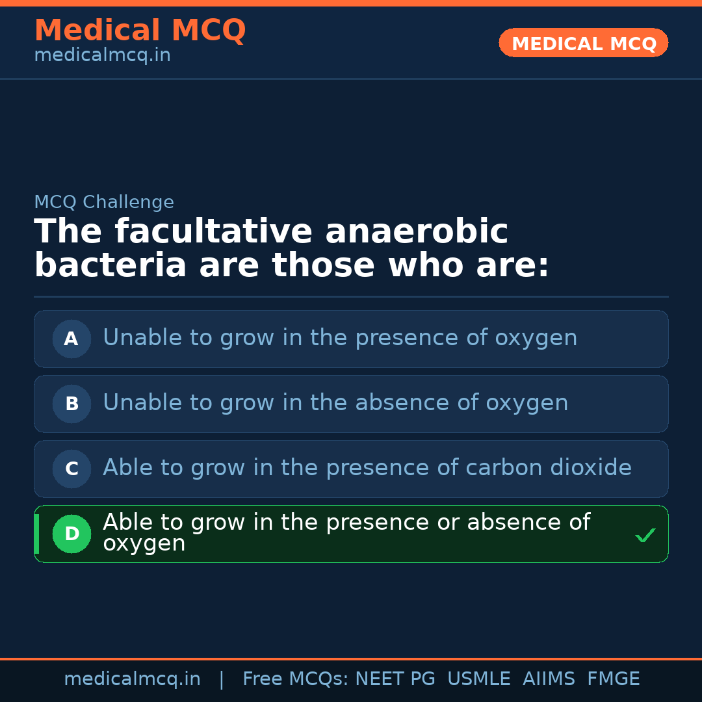Click the circular A letter badge
Screen dimensions: 702x702
71,339
